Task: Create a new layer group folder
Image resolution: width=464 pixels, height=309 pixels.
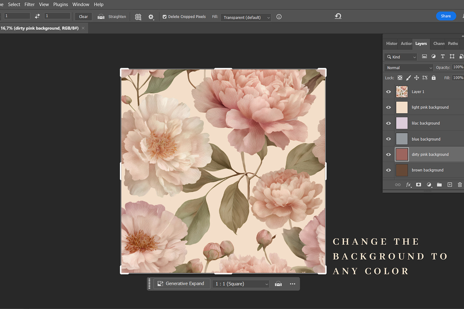Action: click(439, 185)
